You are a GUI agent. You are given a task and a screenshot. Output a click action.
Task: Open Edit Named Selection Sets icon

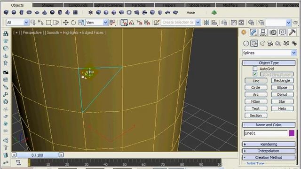pyautogui.click(x=157, y=23)
